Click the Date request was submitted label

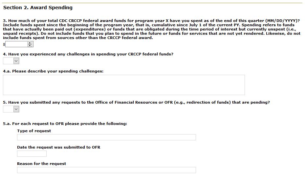tap(58, 147)
